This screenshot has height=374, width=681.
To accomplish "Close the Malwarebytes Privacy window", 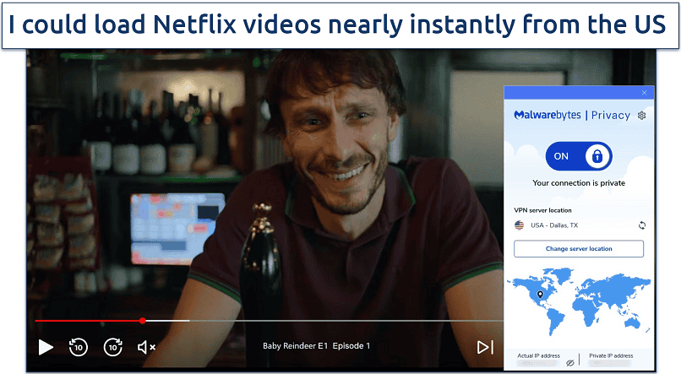I will point(645,93).
